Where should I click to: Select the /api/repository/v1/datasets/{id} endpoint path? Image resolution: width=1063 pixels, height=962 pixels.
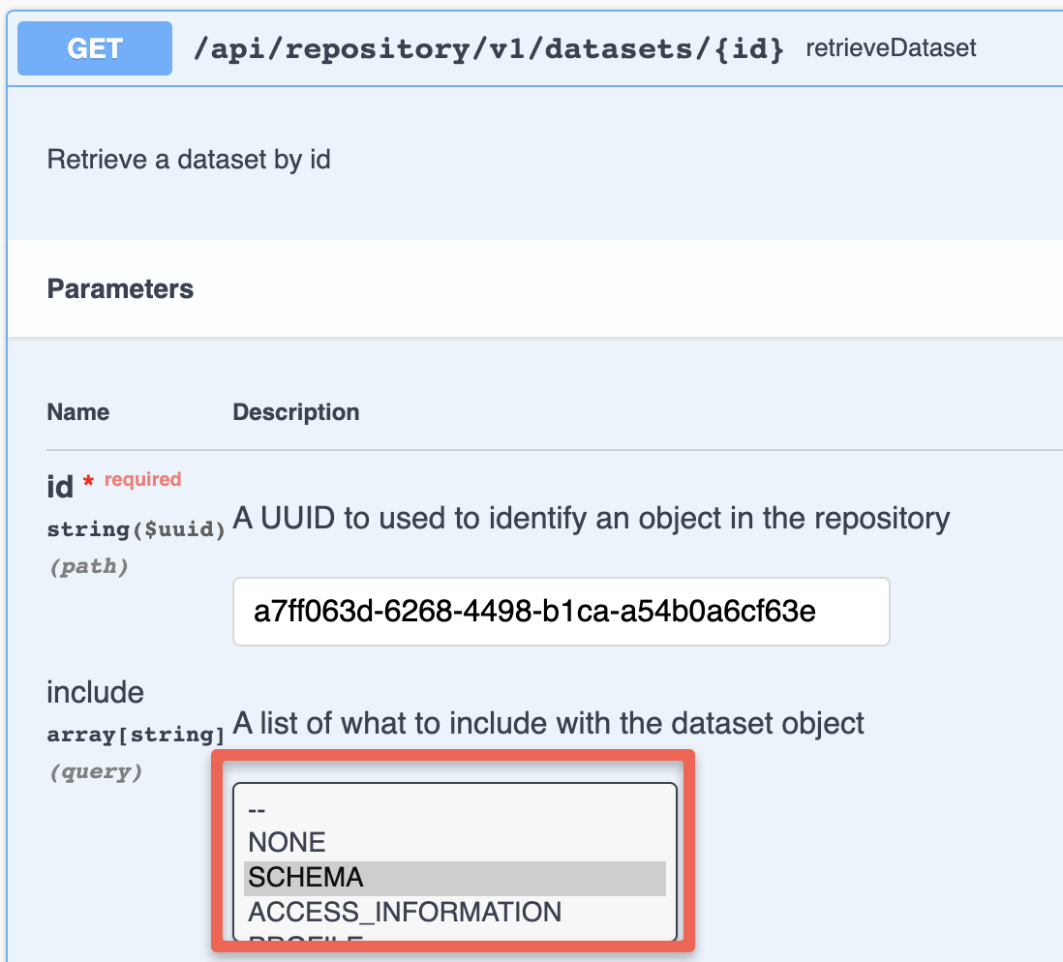(x=489, y=48)
